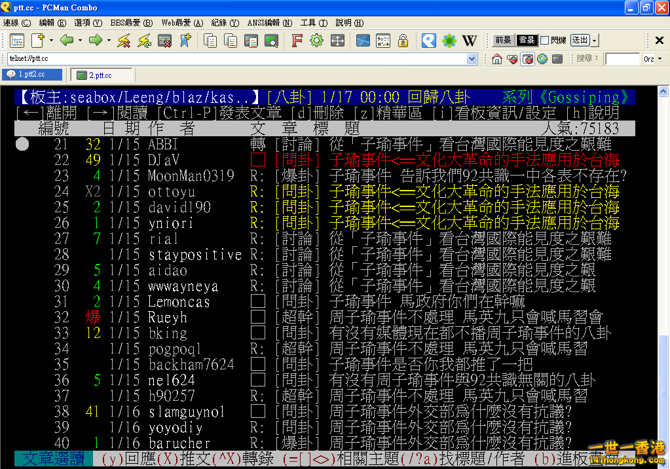
Task: Switch to the 1.ptt2.cc tab
Action: coord(33,75)
